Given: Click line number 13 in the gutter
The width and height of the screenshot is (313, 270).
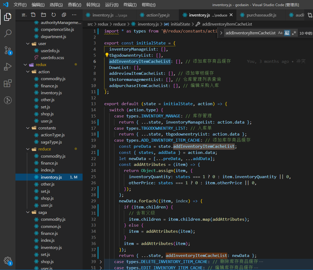Looking at the screenshot, I should (x=93, y=104).
